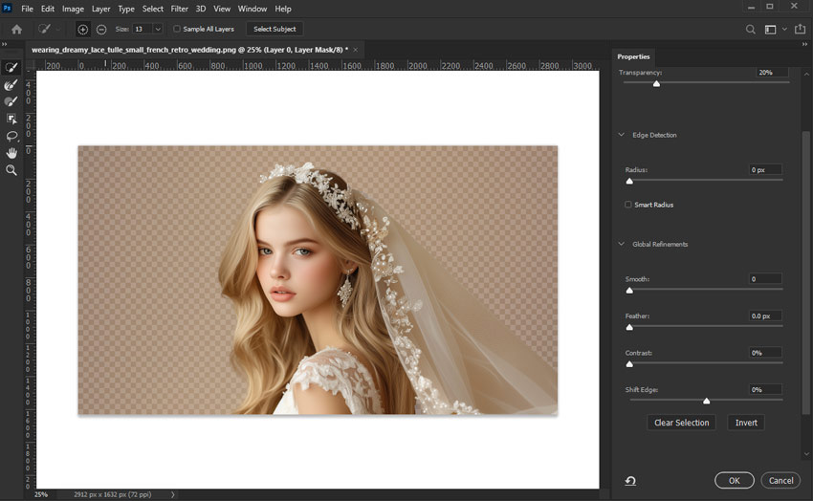Reset the workspace with undo icon

[x=630, y=481]
